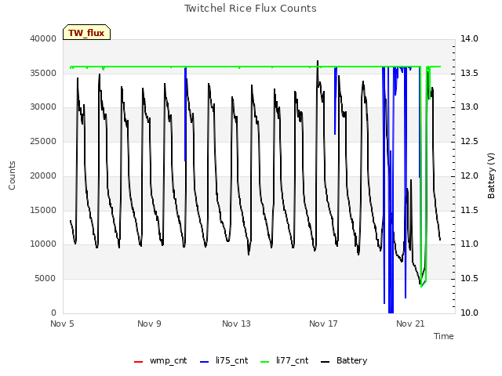
Task: Click the Counts y-axis title
Action: pyautogui.click(x=12, y=175)
